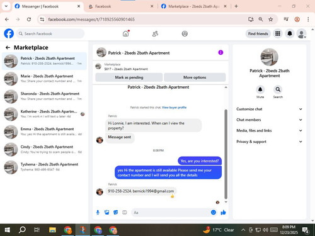Click the chat scrollbar thumb
The height and width of the screenshot is (236, 315).
point(226,154)
